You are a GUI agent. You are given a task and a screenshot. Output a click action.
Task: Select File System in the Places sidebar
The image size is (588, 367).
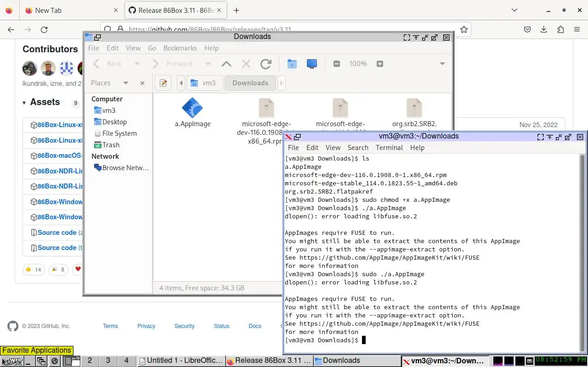click(115, 133)
